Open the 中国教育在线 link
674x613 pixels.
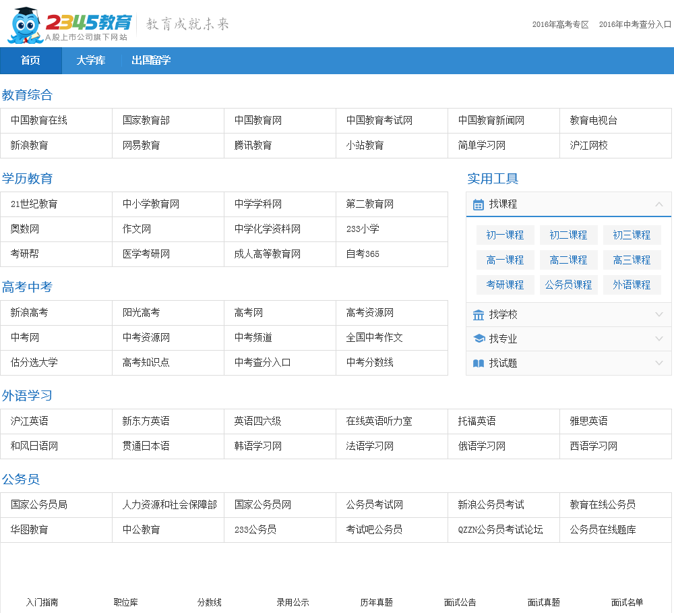[x=39, y=121]
